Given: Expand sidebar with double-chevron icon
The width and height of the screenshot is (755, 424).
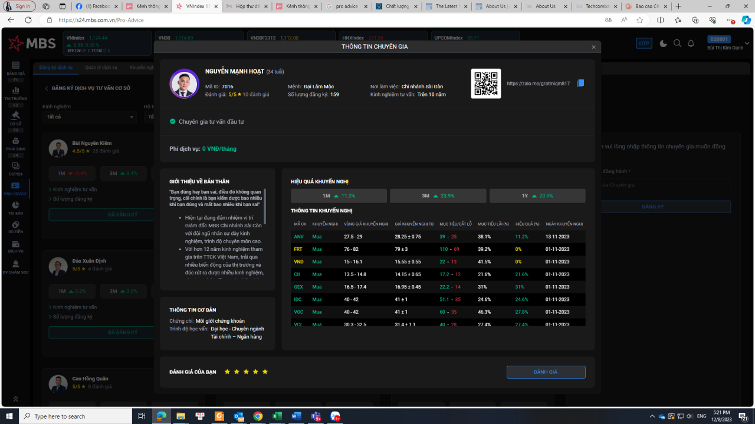Looking at the screenshot, I should tap(15, 399).
